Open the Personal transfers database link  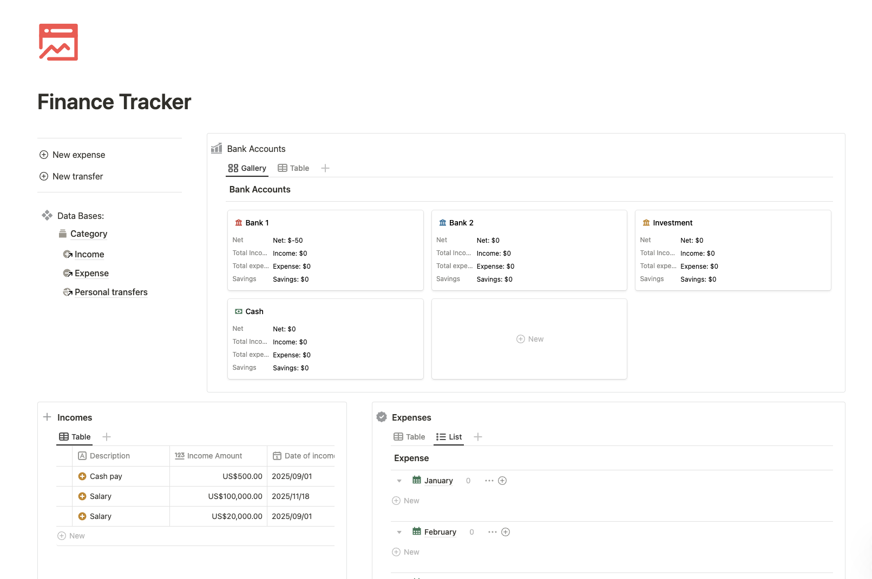[111, 292]
